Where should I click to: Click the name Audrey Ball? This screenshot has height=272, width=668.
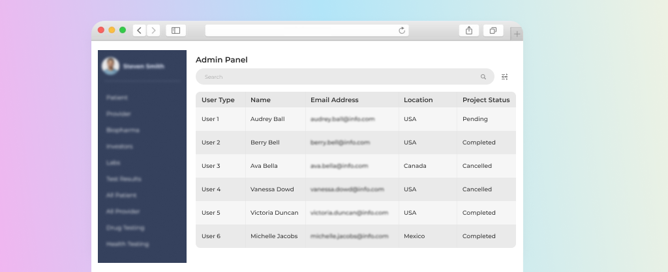(267, 119)
